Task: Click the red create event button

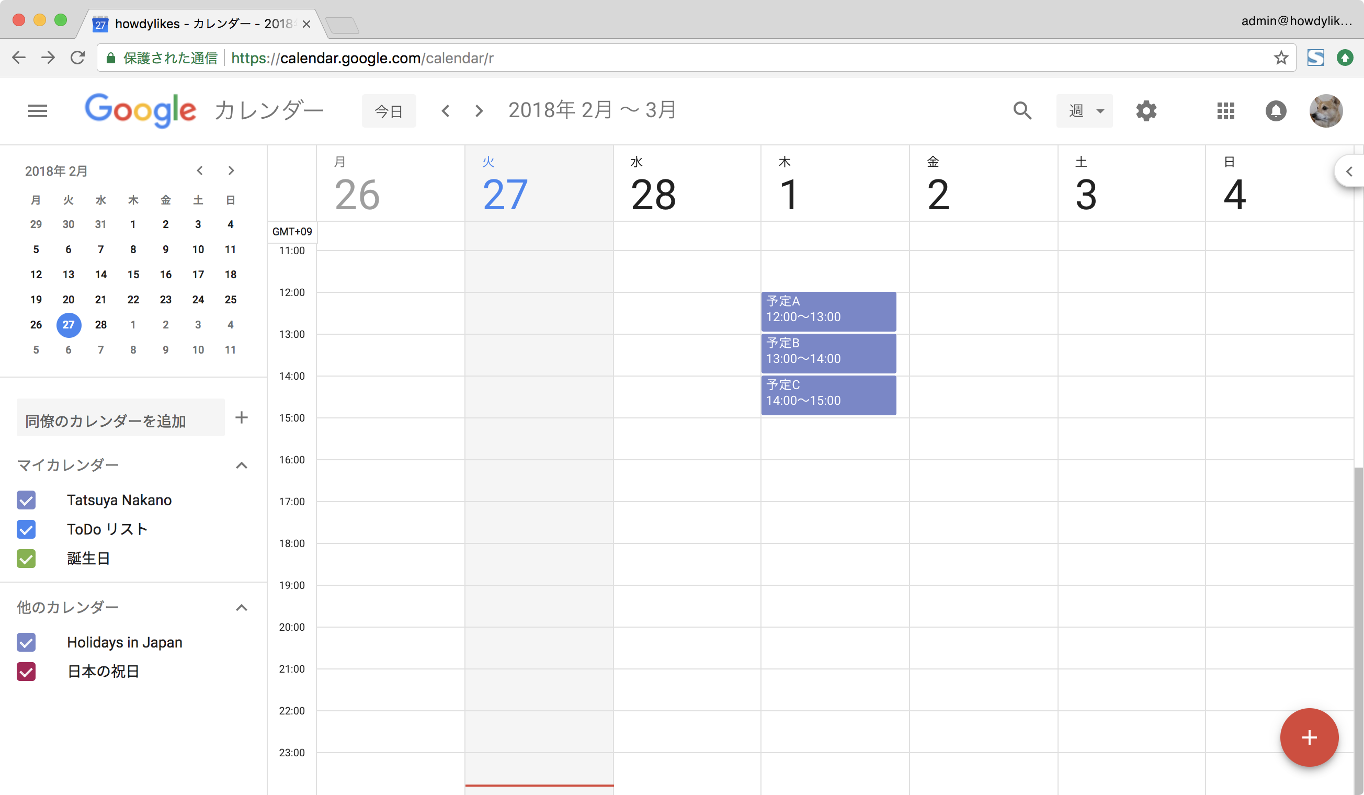Action: 1309,737
